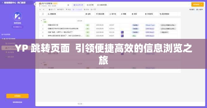Open the filter toolbar option
Screen dimensions: 207x108
point(68,10)
